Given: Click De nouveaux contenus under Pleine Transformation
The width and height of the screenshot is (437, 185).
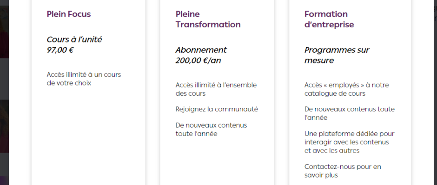Looking at the screenshot, I should (x=211, y=129).
